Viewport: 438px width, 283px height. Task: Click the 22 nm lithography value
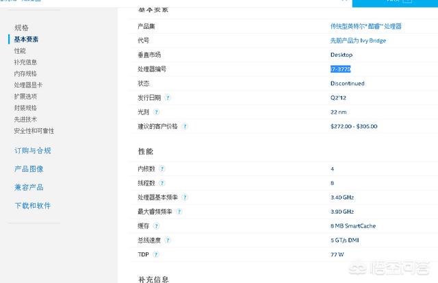(x=338, y=112)
